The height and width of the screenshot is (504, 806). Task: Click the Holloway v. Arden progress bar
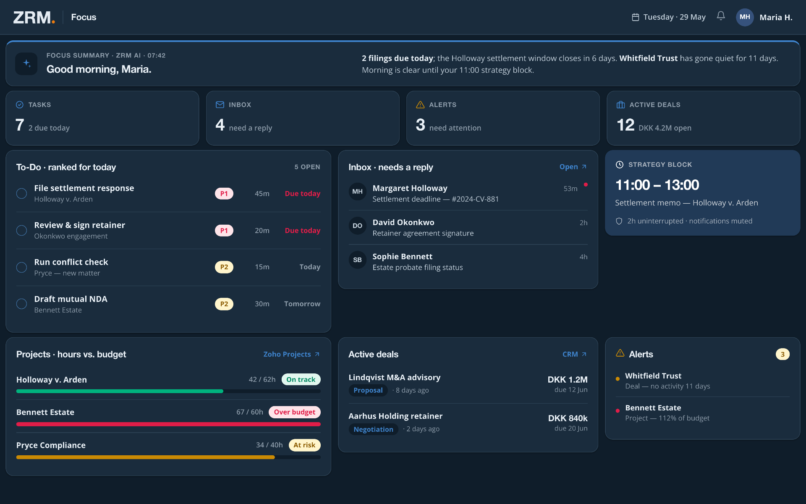click(168, 391)
